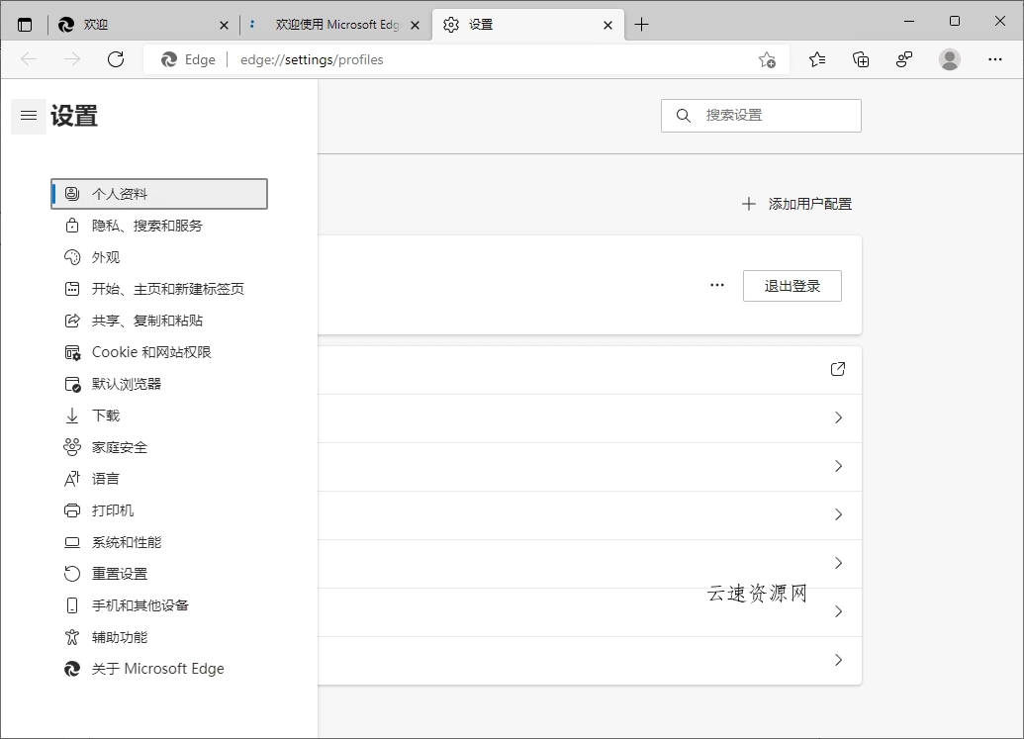Viewport: 1024px width, 739px height.
Task: Open the Collections icon in the toolbar
Action: (861, 59)
